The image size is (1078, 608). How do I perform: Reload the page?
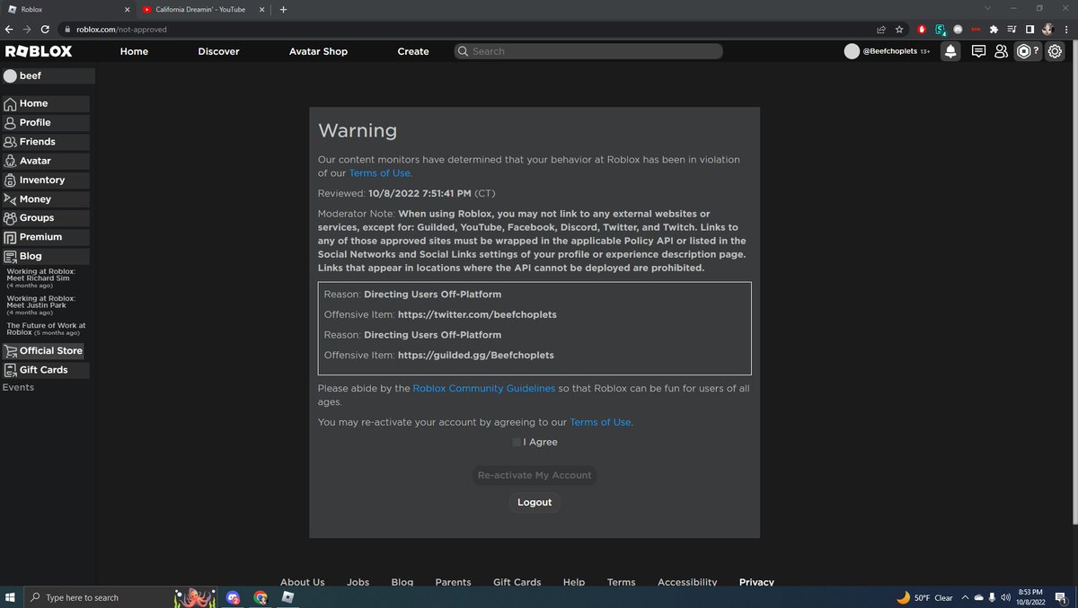[x=45, y=29]
